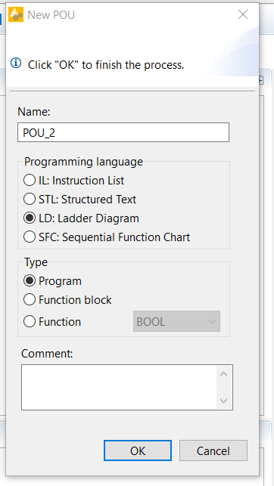Viewport: 274px width, 486px height.
Task: Close the New POU dialog with X
Action: coord(243,14)
